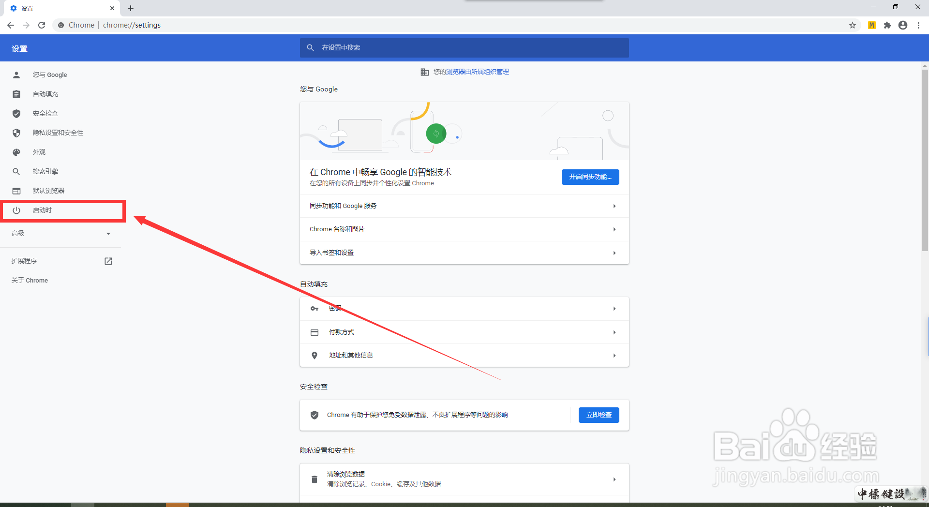Image resolution: width=929 pixels, height=507 pixels.
Task: Click the palette icon for 外观
Action: coord(16,152)
